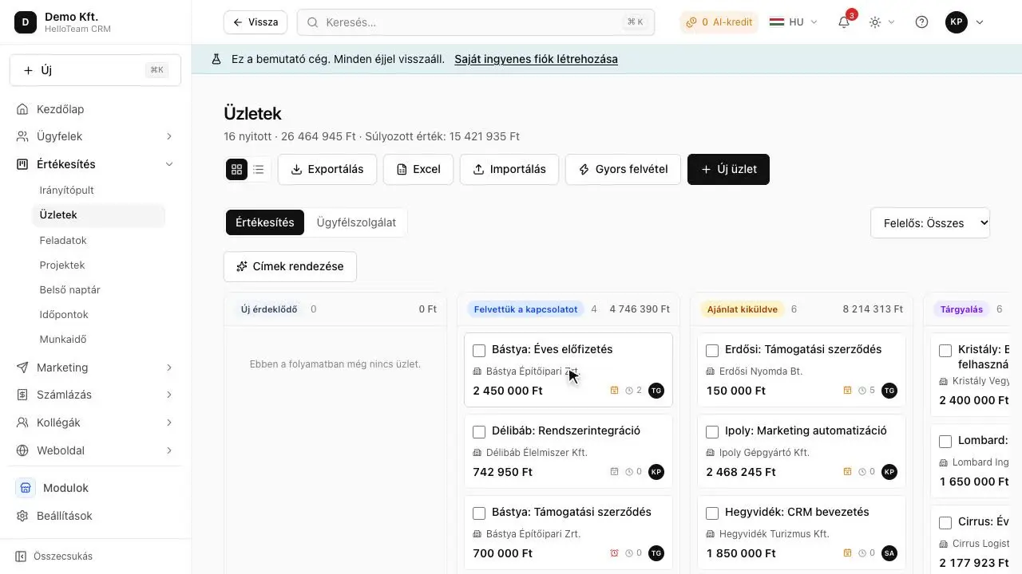
Task: Click the TG assignee avatar on Bástya: Éves előfizetés
Action: click(x=656, y=391)
